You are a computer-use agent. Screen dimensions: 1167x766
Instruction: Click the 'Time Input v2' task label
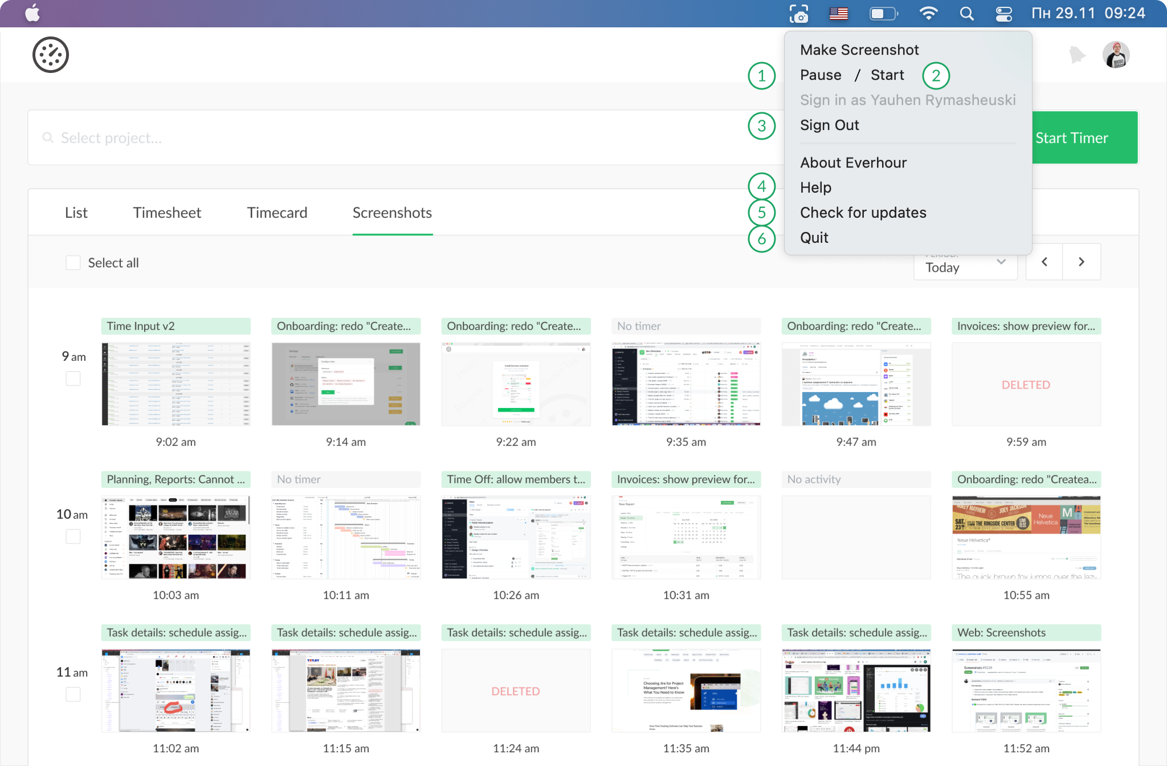click(x=176, y=326)
